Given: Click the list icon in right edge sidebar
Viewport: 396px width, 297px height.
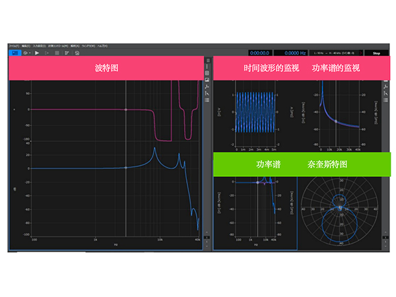Looking at the screenshot, I should coord(385,100).
